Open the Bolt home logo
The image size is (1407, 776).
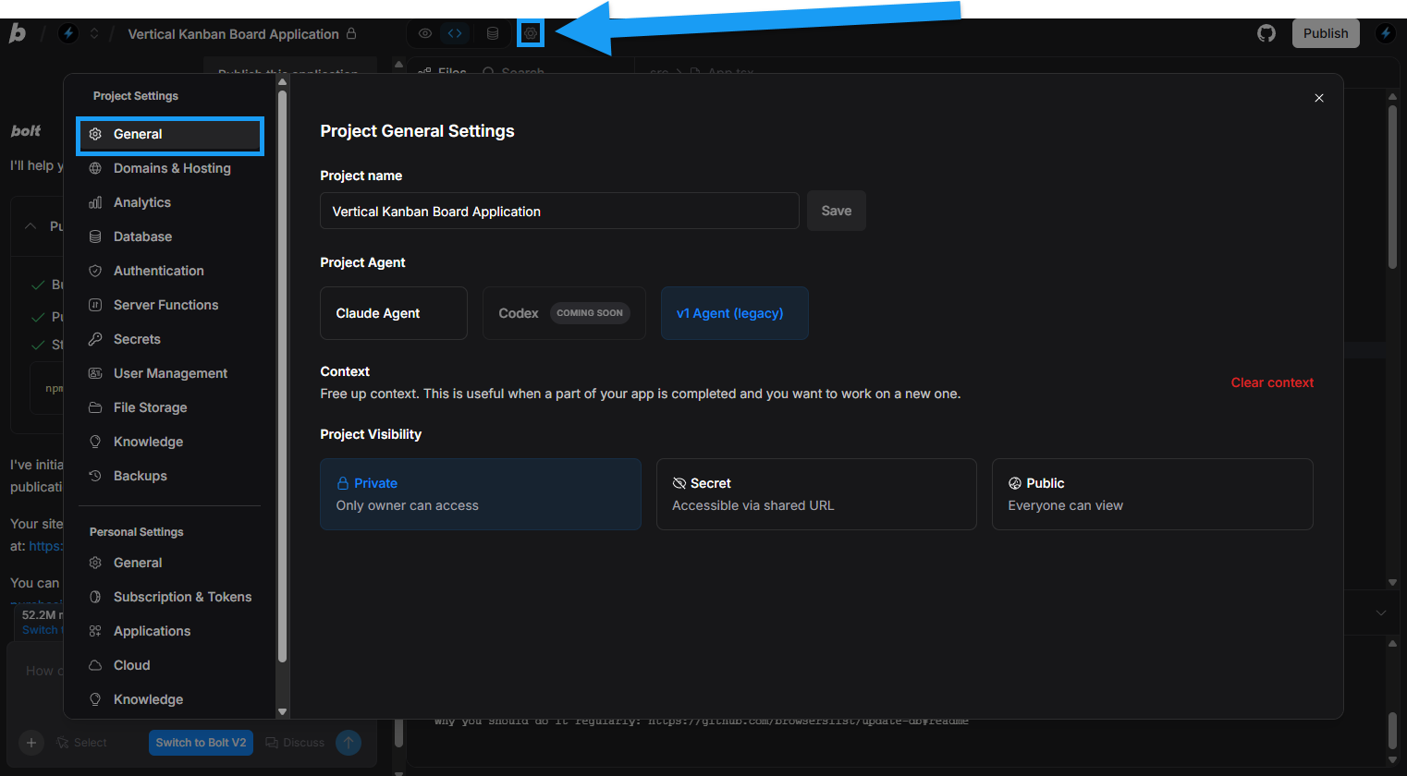(18, 33)
